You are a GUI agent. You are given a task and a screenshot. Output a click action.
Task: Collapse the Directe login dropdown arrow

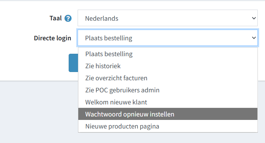coord(254,38)
